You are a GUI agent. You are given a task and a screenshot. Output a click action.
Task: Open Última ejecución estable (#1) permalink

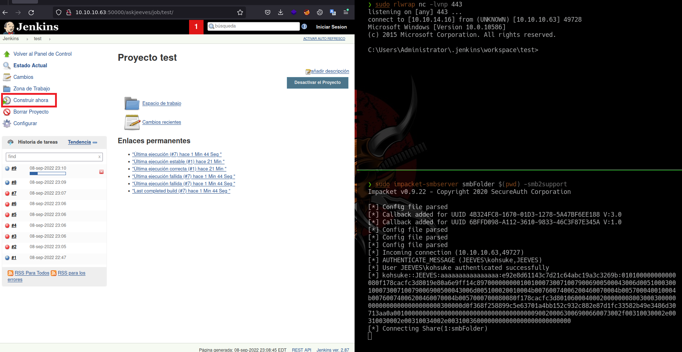pyautogui.click(x=178, y=162)
